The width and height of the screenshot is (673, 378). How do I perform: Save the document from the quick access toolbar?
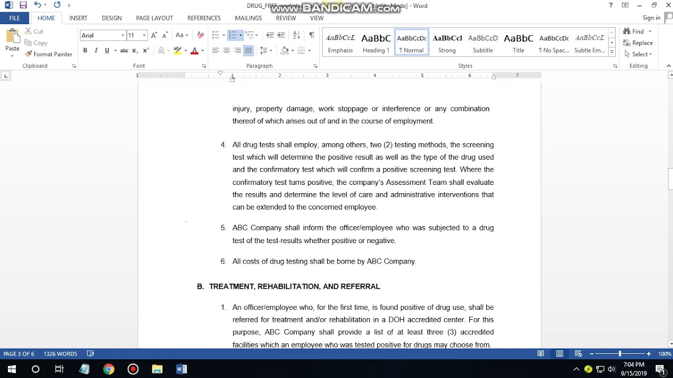coord(23,5)
